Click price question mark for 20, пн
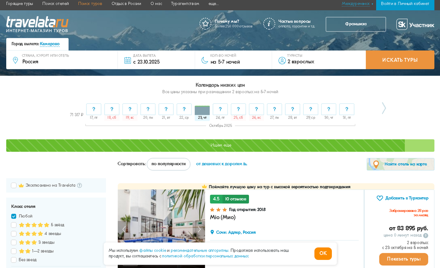440x268 pixels. 148,109
